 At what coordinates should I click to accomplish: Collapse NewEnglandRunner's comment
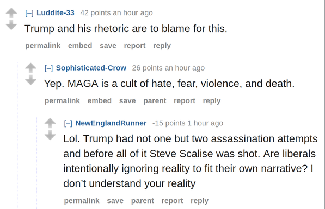tap(68, 123)
